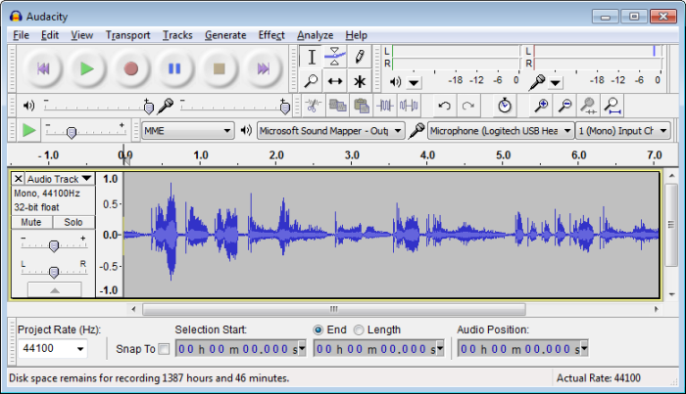Open the MME audio host dropdown
Screen dimensions: 686x394
[188, 130]
